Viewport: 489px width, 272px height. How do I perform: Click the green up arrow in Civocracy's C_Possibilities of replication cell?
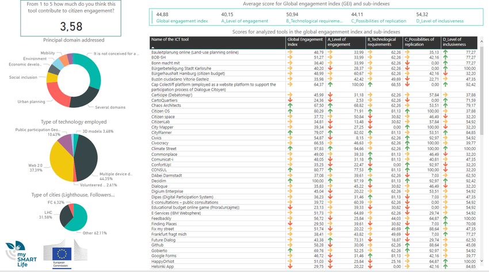click(407, 143)
